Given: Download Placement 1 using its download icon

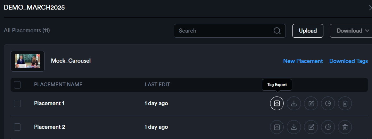Looking at the screenshot, I should (294, 104).
